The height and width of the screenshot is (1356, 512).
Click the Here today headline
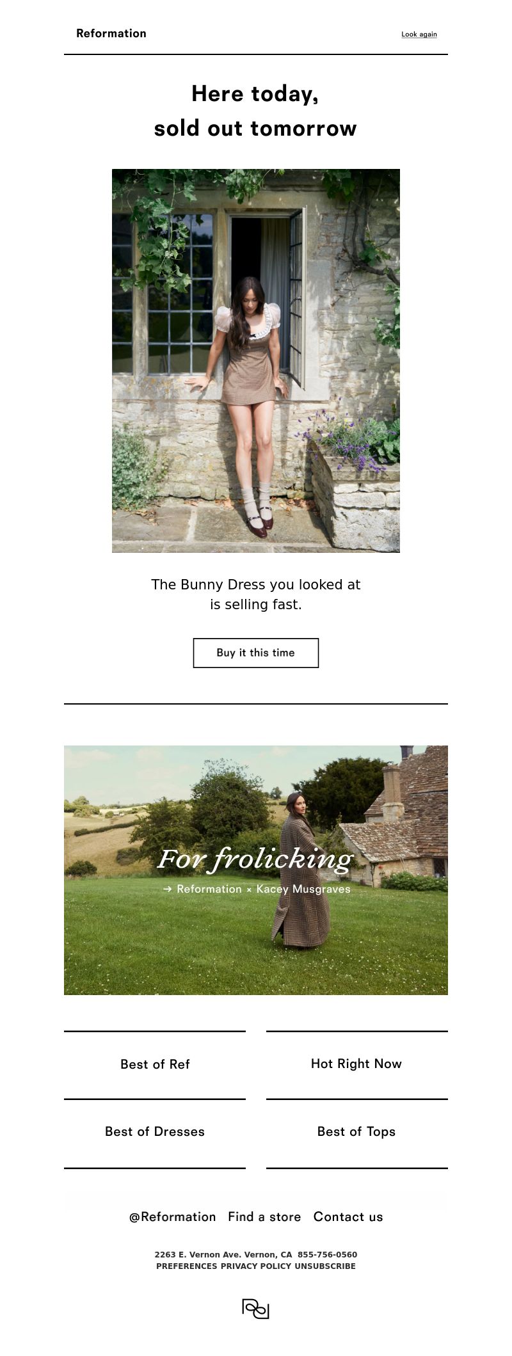tap(255, 111)
